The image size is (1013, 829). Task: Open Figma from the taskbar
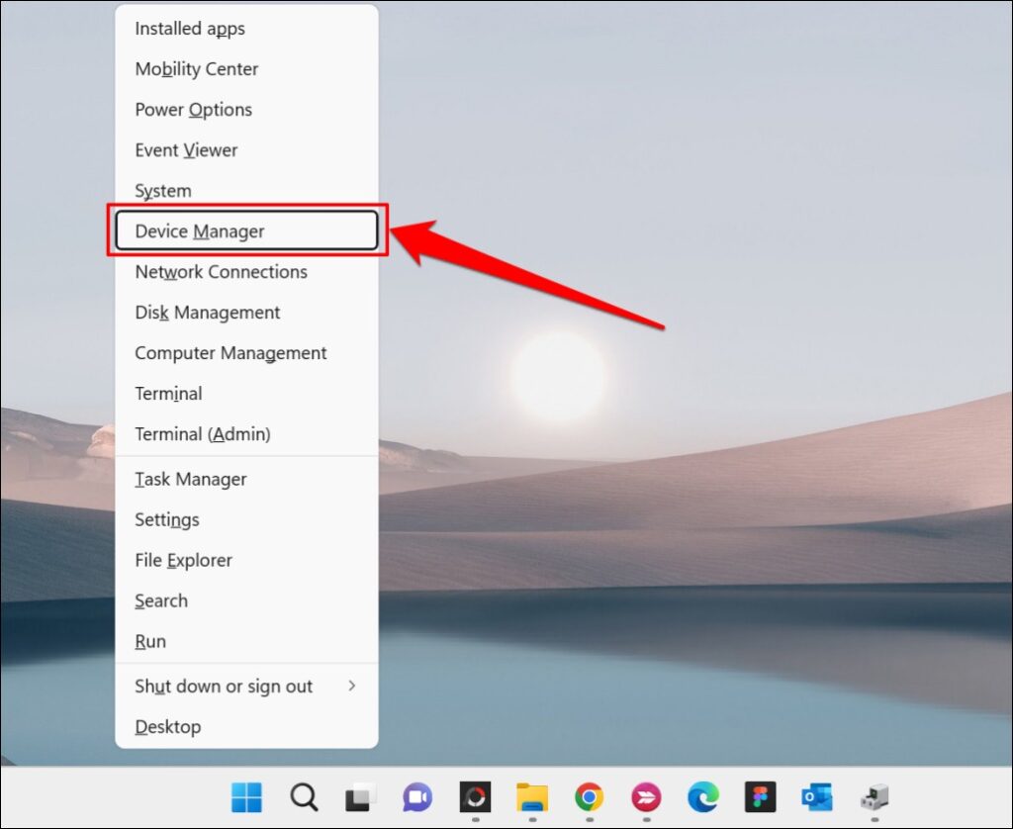click(760, 797)
